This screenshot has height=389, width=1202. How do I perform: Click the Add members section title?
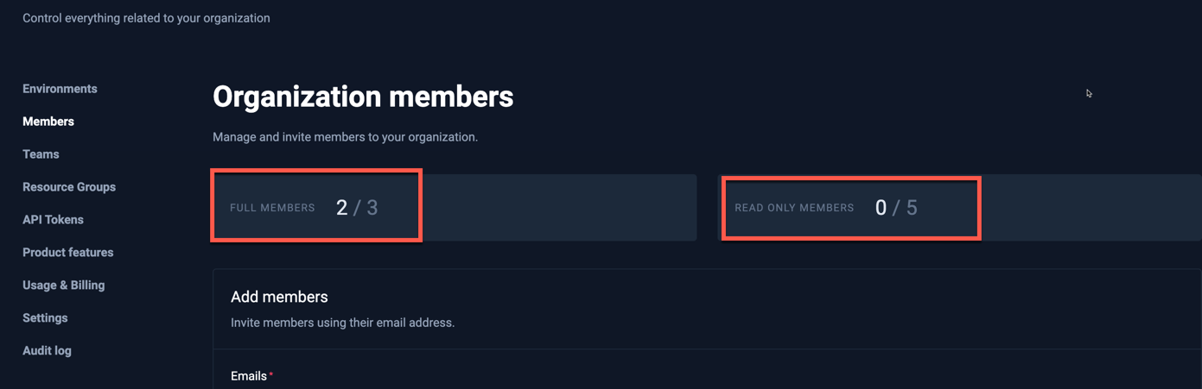tap(279, 297)
